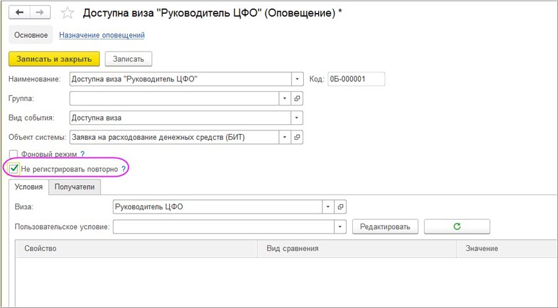Click the back navigation arrow

click(19, 12)
